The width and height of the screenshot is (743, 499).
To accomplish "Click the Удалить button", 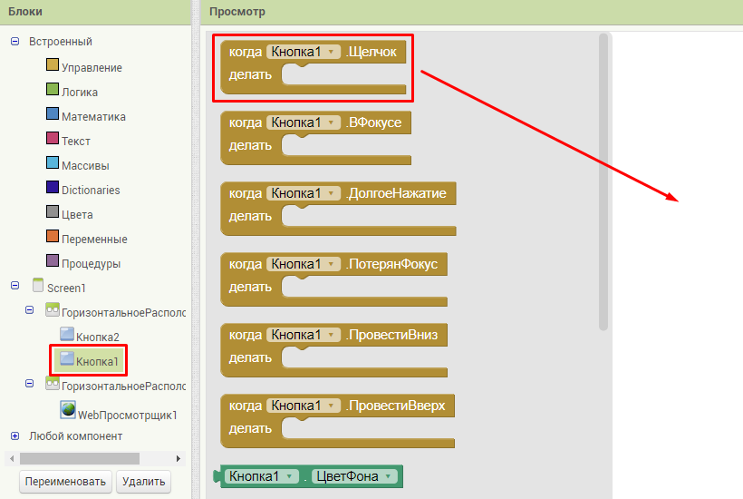I will 143,482.
